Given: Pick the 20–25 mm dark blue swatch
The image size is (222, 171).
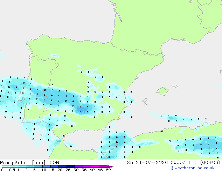Looking at the screenshot, I should pos(63,166).
